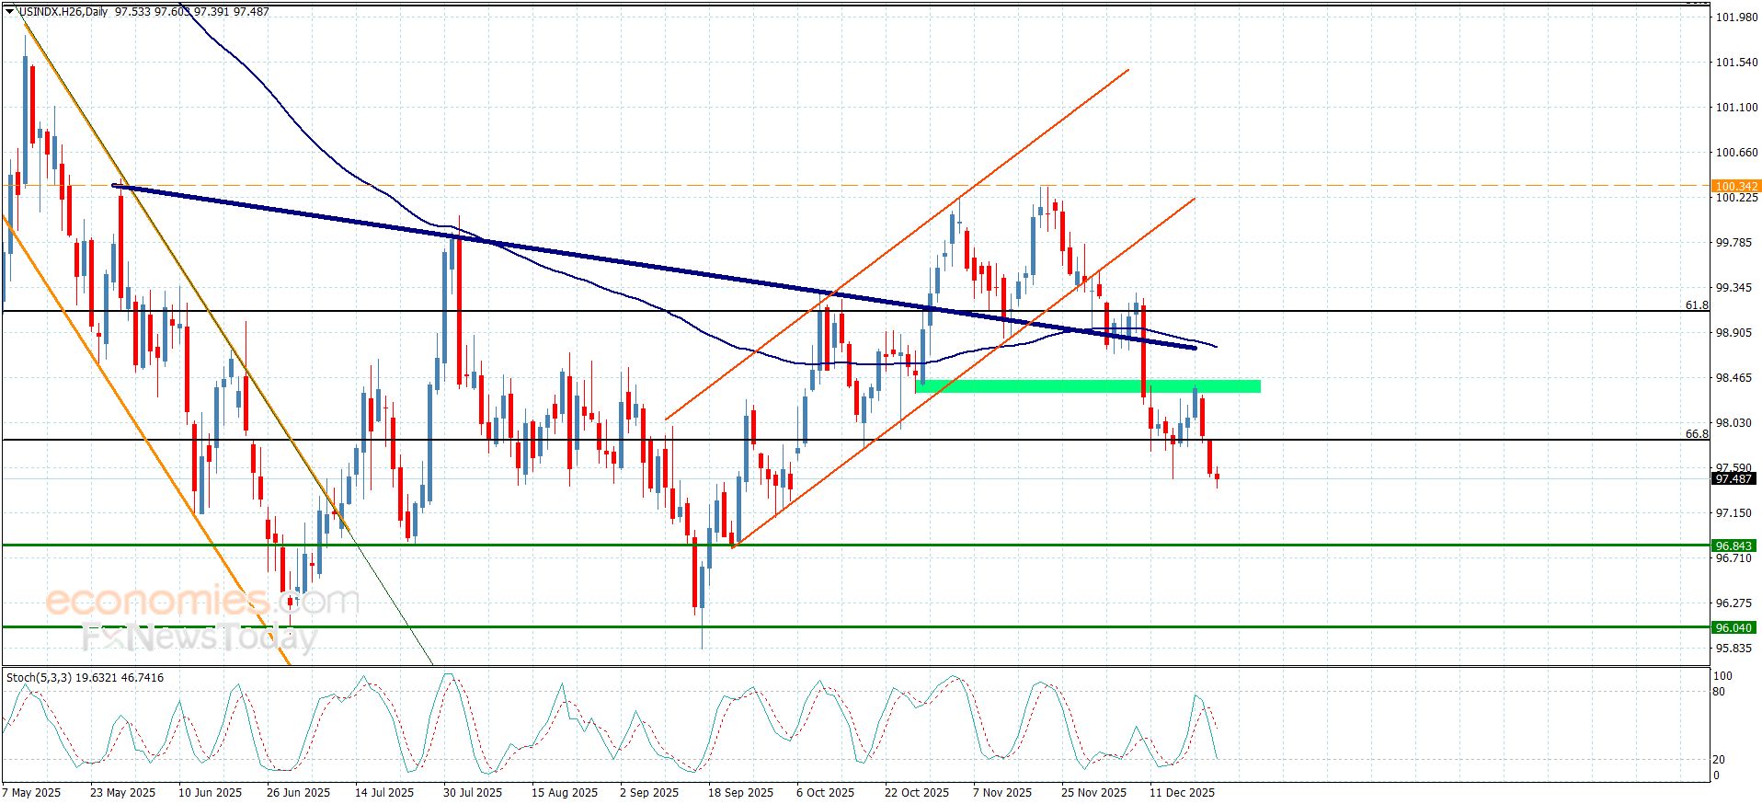Click the 101.980 price axis label

(x=1736, y=17)
